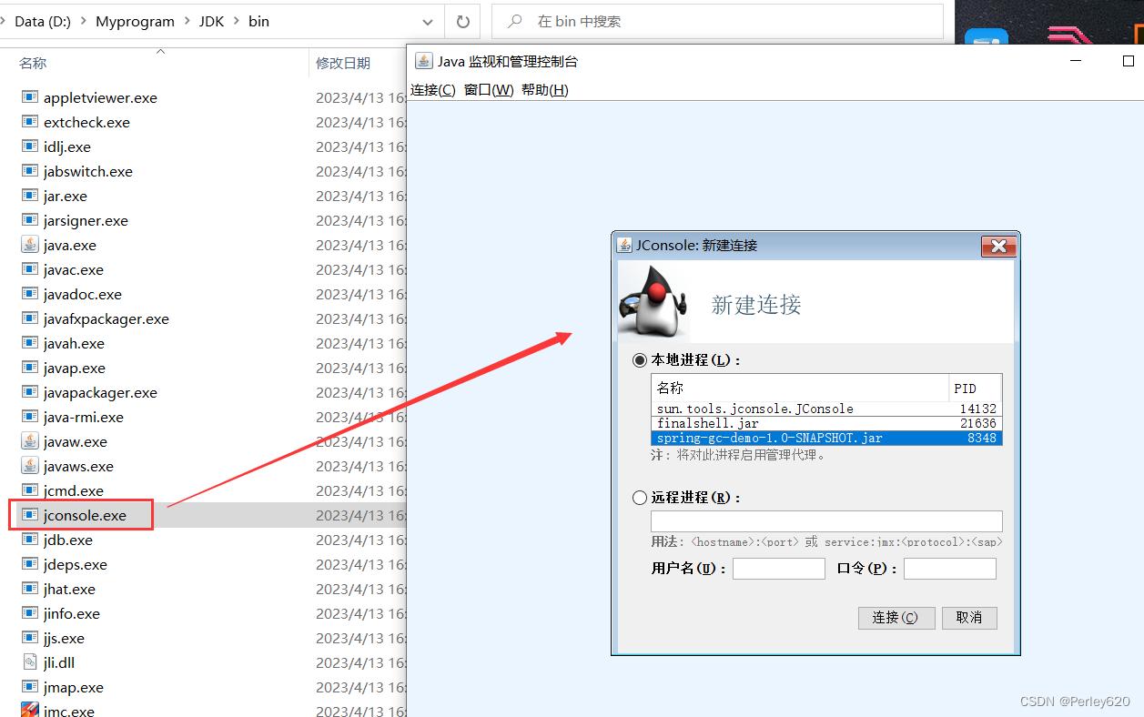Click JDK in the address breadcrumb
Viewport: 1144px width, 717px height.
coord(211,21)
